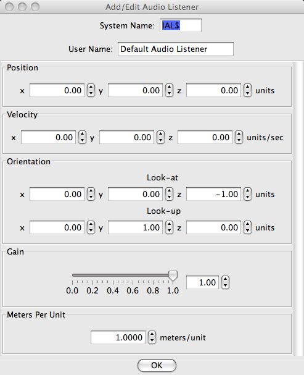Click the User Name text field
This screenshot has width=304, height=375.
point(176,49)
